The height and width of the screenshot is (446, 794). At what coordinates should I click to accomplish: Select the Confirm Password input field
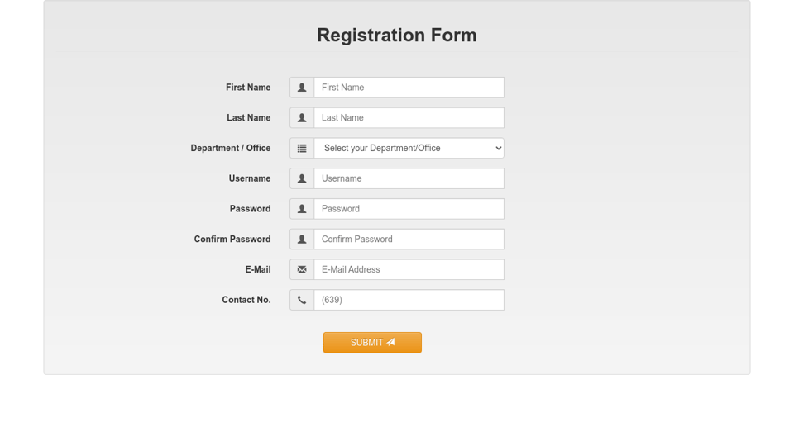pyautogui.click(x=409, y=240)
